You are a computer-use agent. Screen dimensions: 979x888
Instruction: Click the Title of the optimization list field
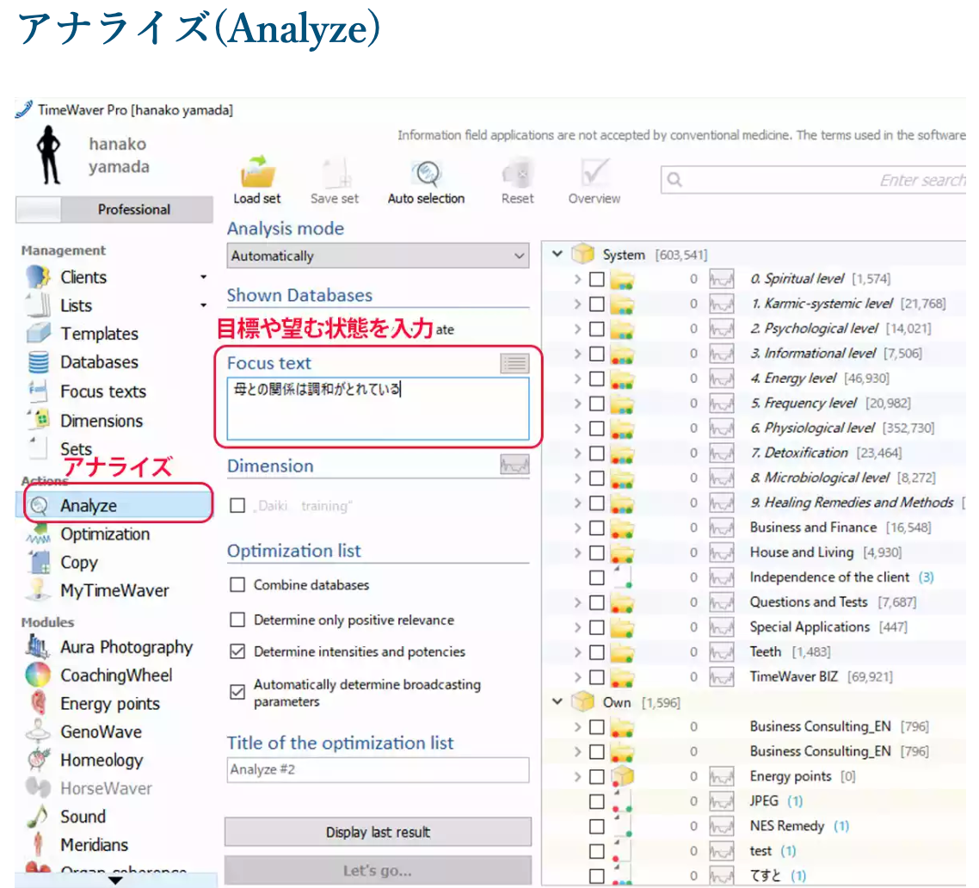pyautogui.click(x=378, y=770)
